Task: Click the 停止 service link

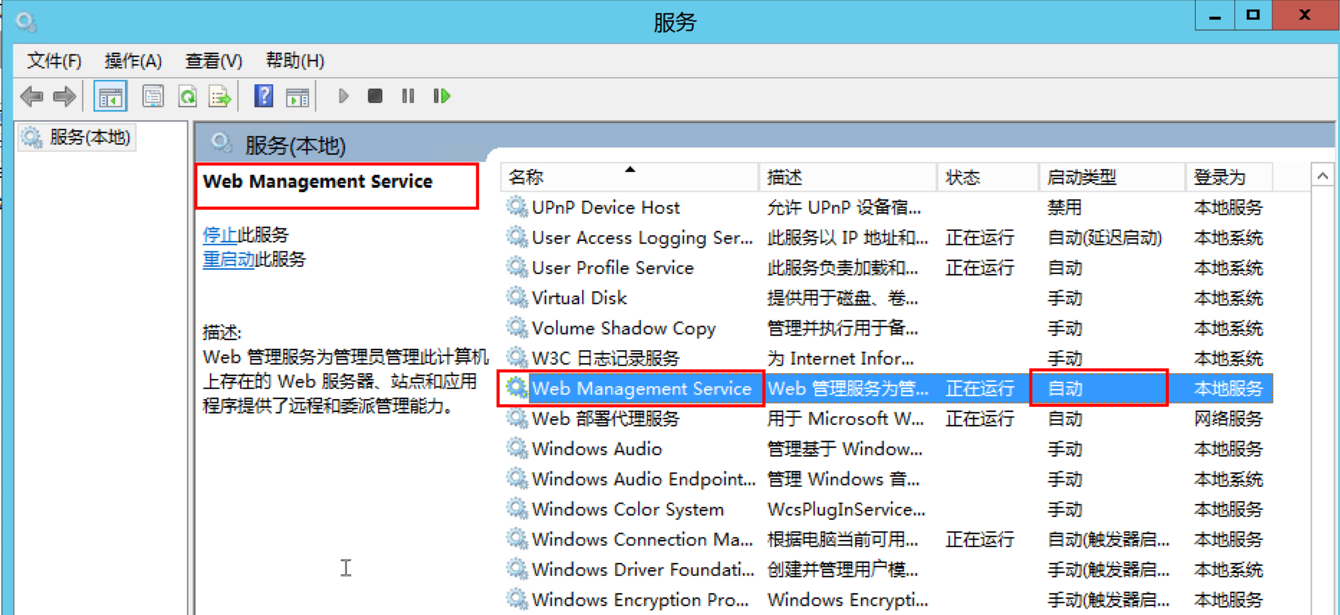Action: 219,235
